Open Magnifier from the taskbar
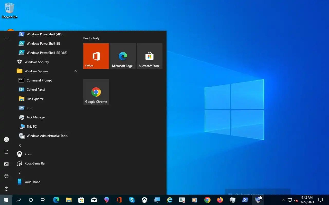This screenshot has height=205, width=329. [x=157, y=200]
